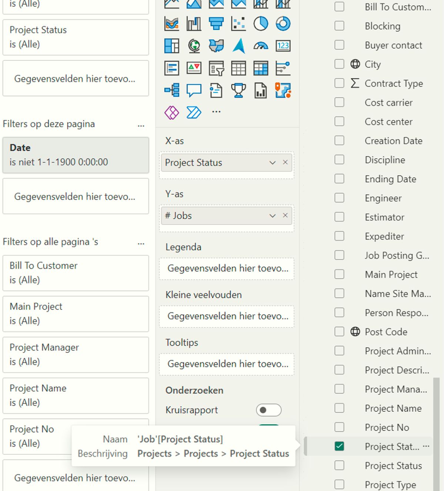Pick the Gauge visual icon

[261, 46]
